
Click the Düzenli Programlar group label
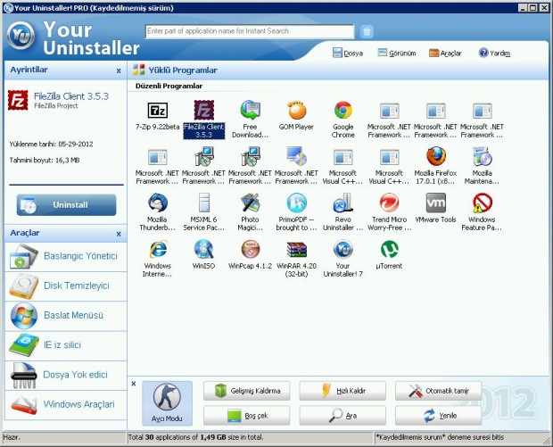(x=169, y=86)
